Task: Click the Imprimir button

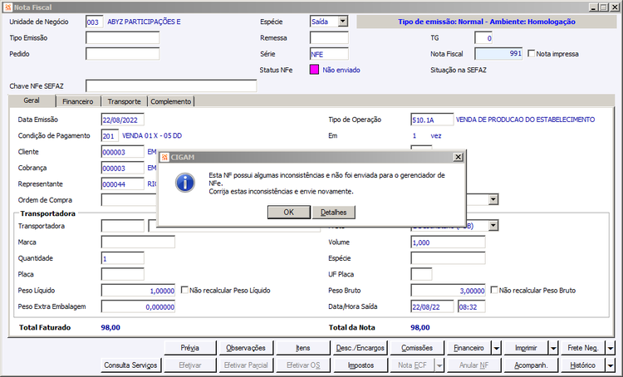Action: [526, 348]
